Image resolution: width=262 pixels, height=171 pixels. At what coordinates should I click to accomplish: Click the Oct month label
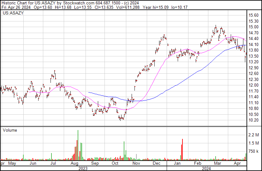click(x=115, y=163)
